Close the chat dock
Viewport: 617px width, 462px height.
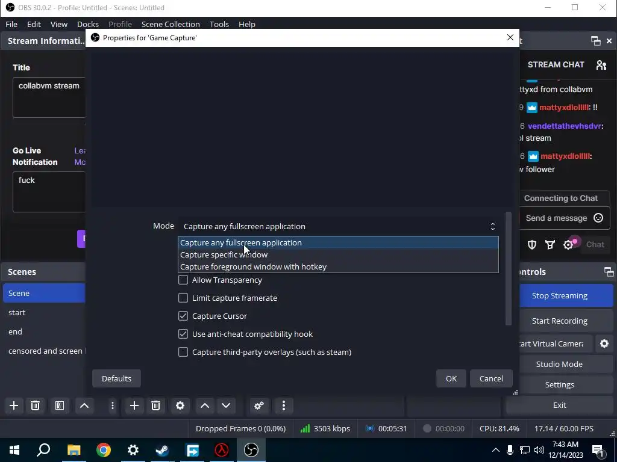[x=609, y=41]
